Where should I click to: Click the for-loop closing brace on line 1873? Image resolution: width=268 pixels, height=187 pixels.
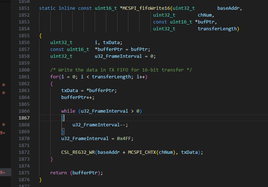pos(52,159)
